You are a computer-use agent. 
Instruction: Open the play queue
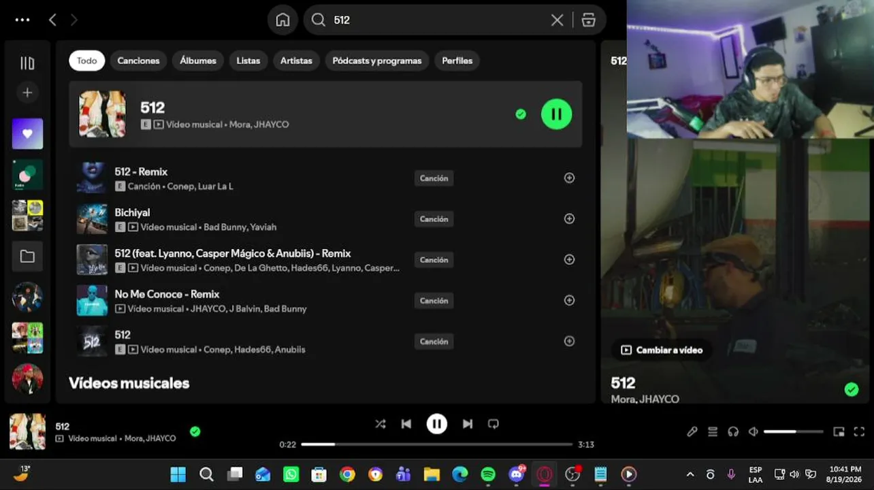(713, 431)
